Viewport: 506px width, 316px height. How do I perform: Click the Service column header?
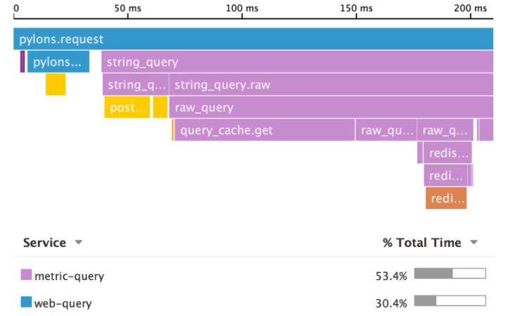pos(44,243)
